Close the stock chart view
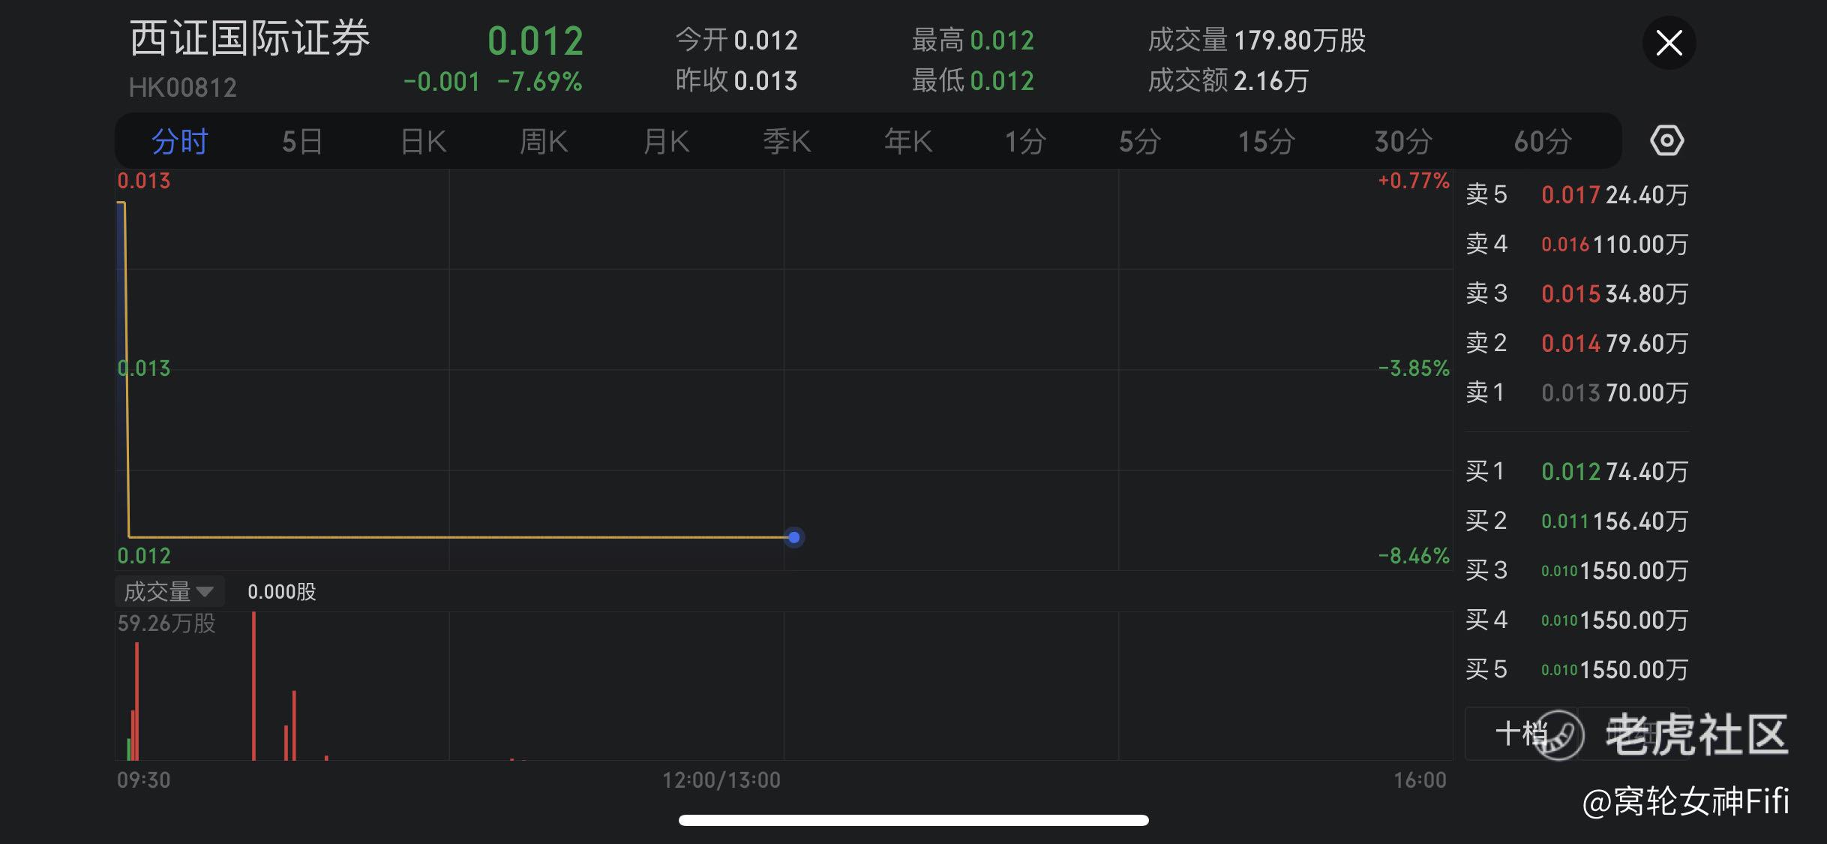 [x=1669, y=43]
